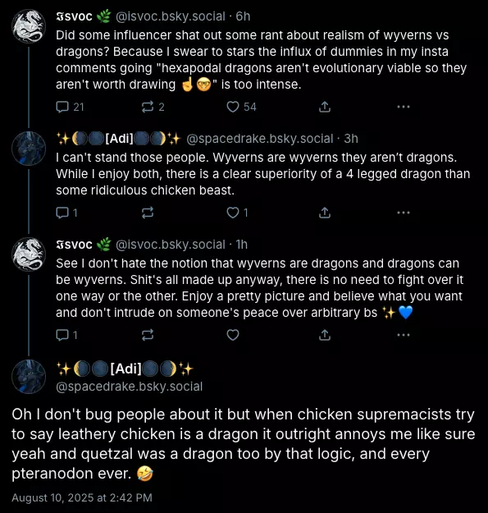Reply to Adi's 3h chicken beast post
The height and width of the screenshot is (513, 488).
66,213
